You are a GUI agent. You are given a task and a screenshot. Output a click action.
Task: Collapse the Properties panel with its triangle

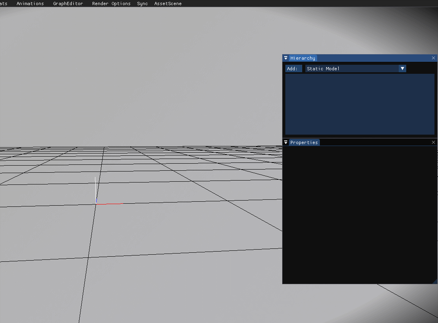click(286, 142)
